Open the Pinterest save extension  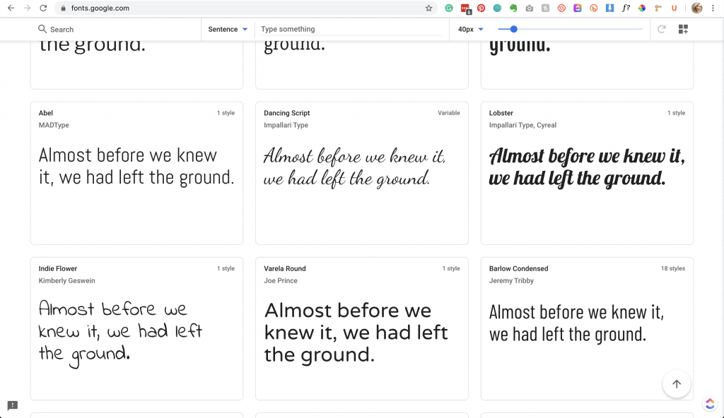(481, 8)
